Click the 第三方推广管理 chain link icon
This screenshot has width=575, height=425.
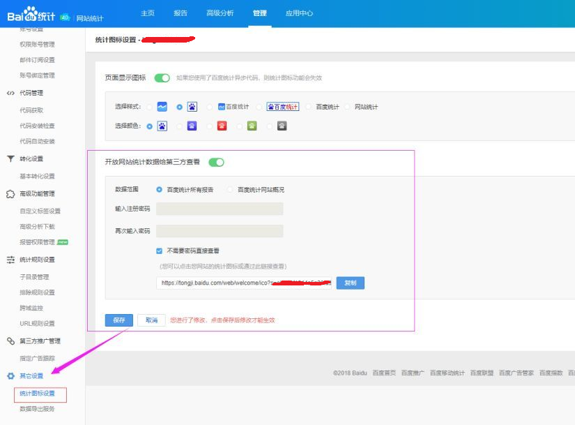click(10, 341)
